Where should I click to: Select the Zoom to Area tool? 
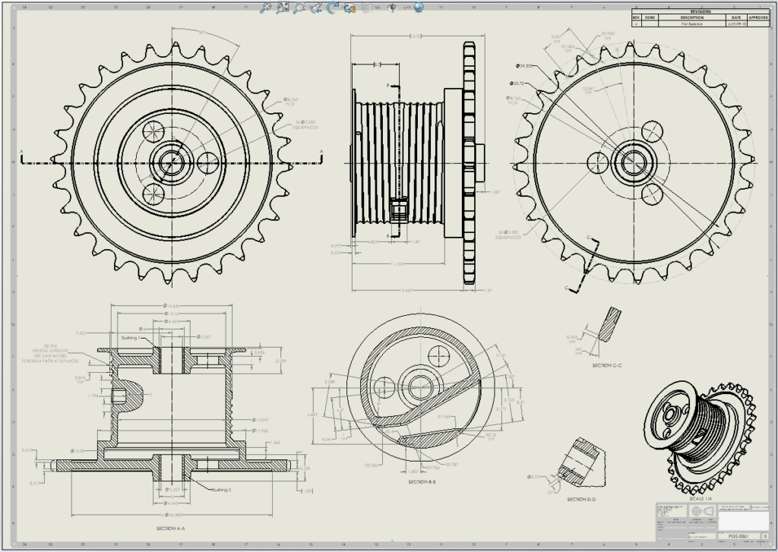[283, 7]
